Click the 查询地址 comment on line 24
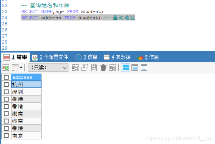 tap(124, 18)
